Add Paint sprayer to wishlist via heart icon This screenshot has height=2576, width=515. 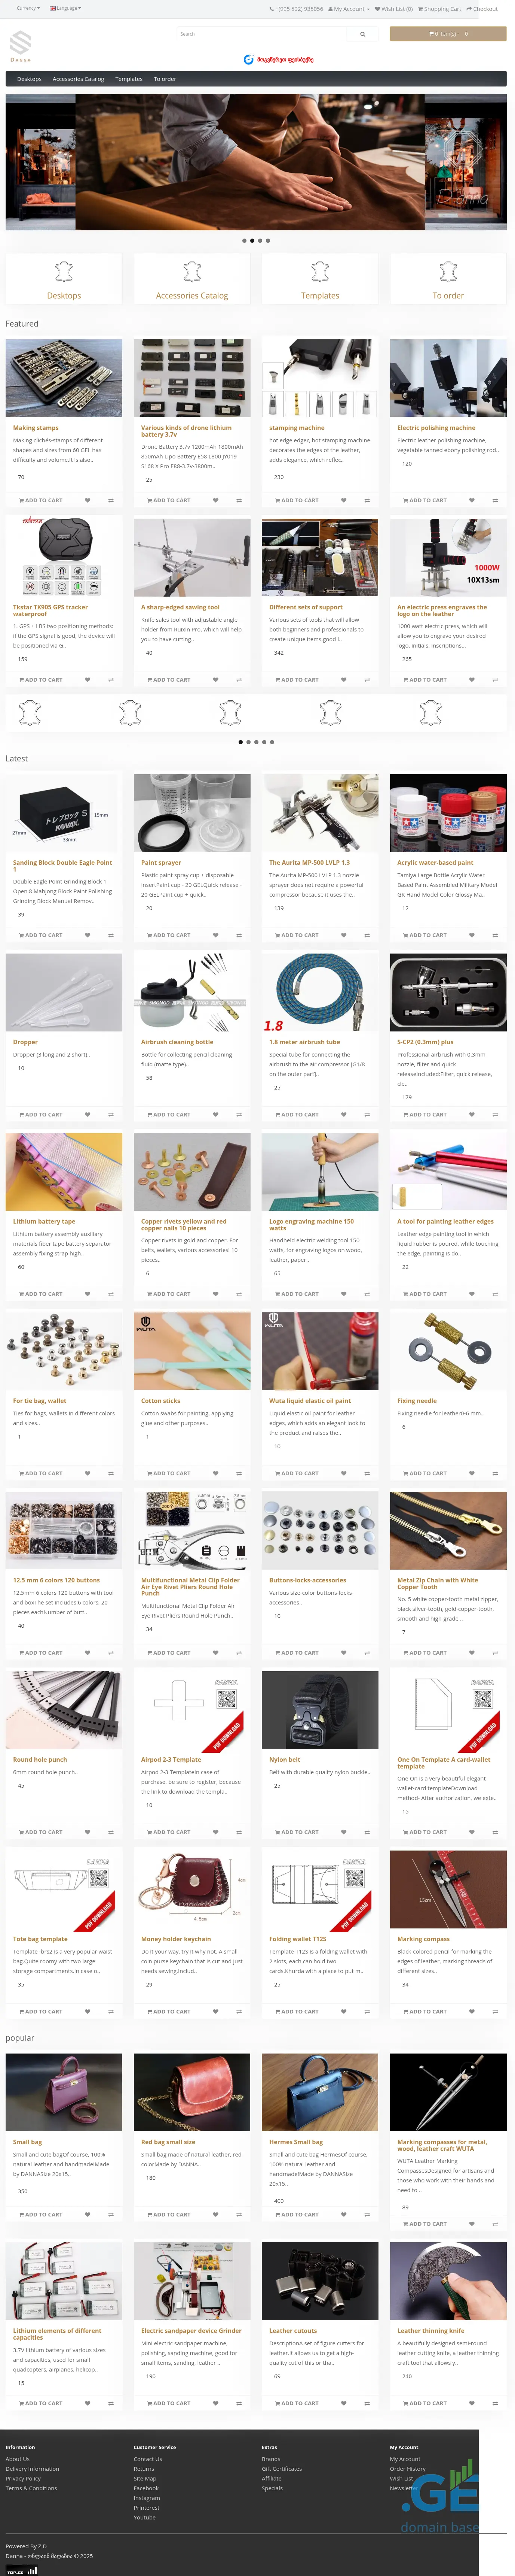(x=215, y=935)
